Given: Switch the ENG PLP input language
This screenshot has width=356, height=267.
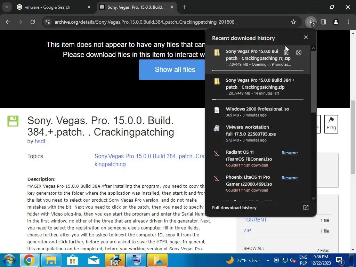Looking at the screenshot, I should (x=303, y=260).
